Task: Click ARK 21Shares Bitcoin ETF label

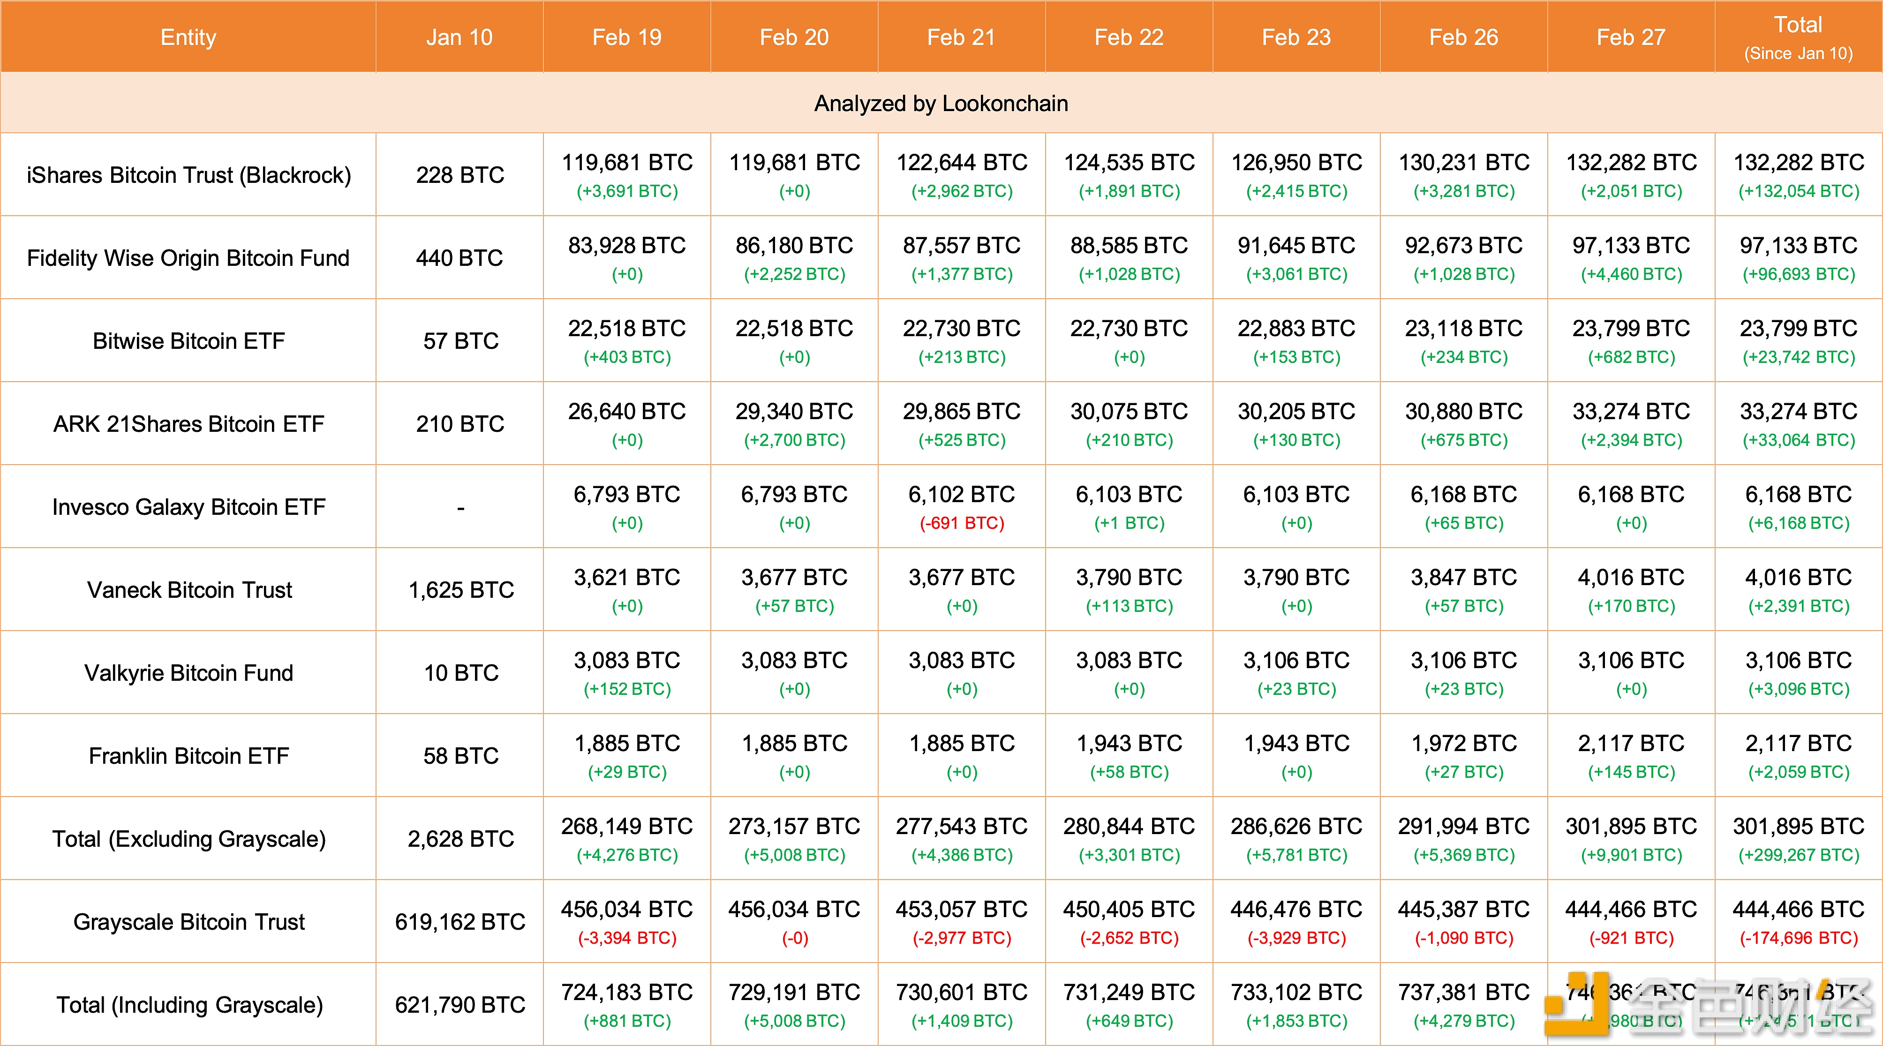Action: tap(188, 424)
